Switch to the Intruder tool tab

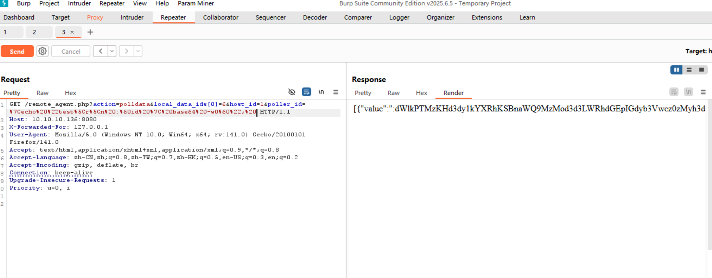[132, 17]
